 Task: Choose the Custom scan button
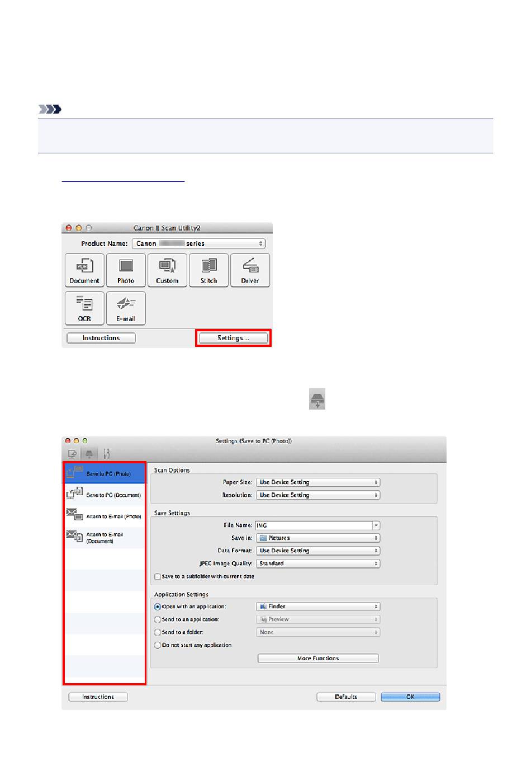pyautogui.click(x=167, y=270)
